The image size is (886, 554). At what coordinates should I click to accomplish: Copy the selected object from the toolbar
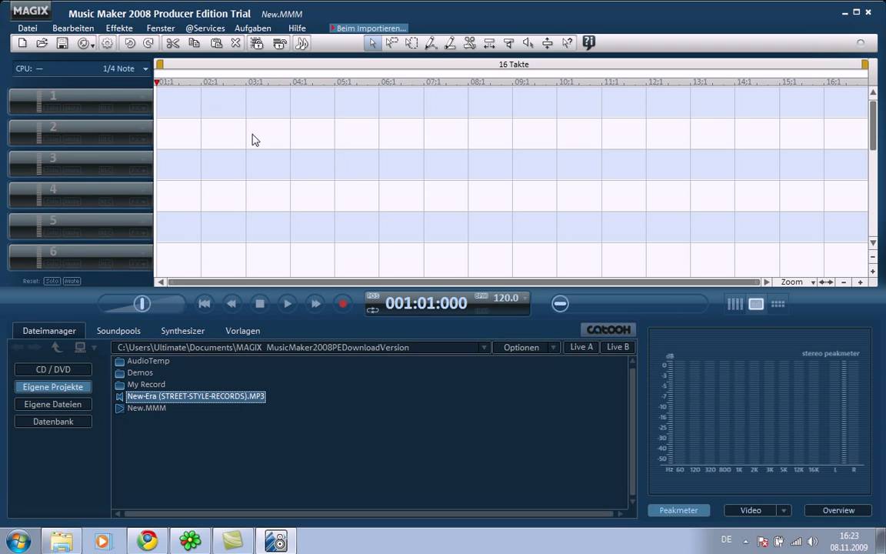[194, 43]
